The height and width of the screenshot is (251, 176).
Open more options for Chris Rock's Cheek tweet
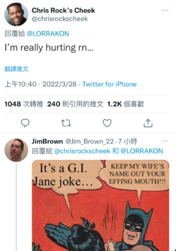(x=165, y=10)
